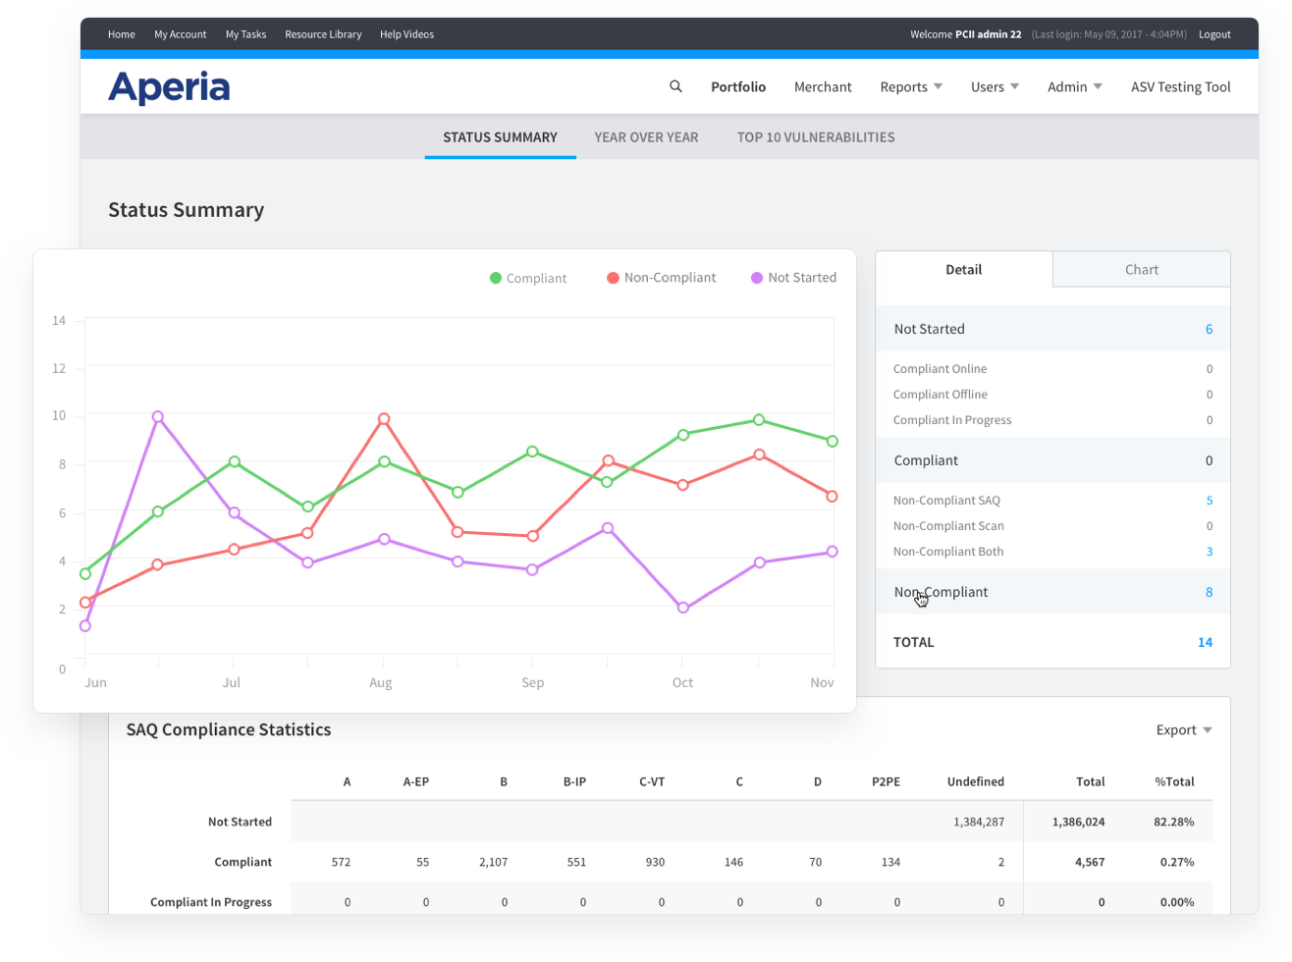Open the Export dropdown
This screenshot has height=962, width=1292.
(1183, 729)
